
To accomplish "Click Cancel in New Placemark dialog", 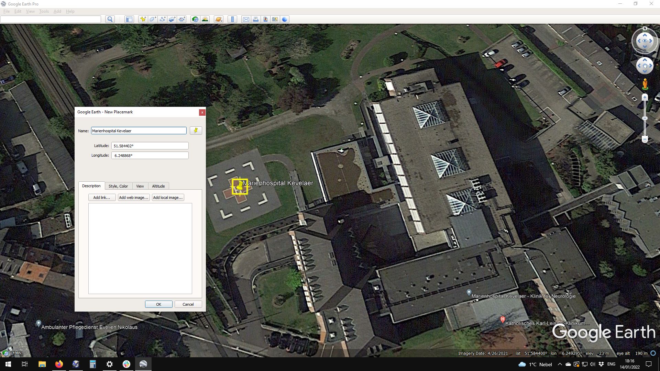I will click(x=188, y=304).
